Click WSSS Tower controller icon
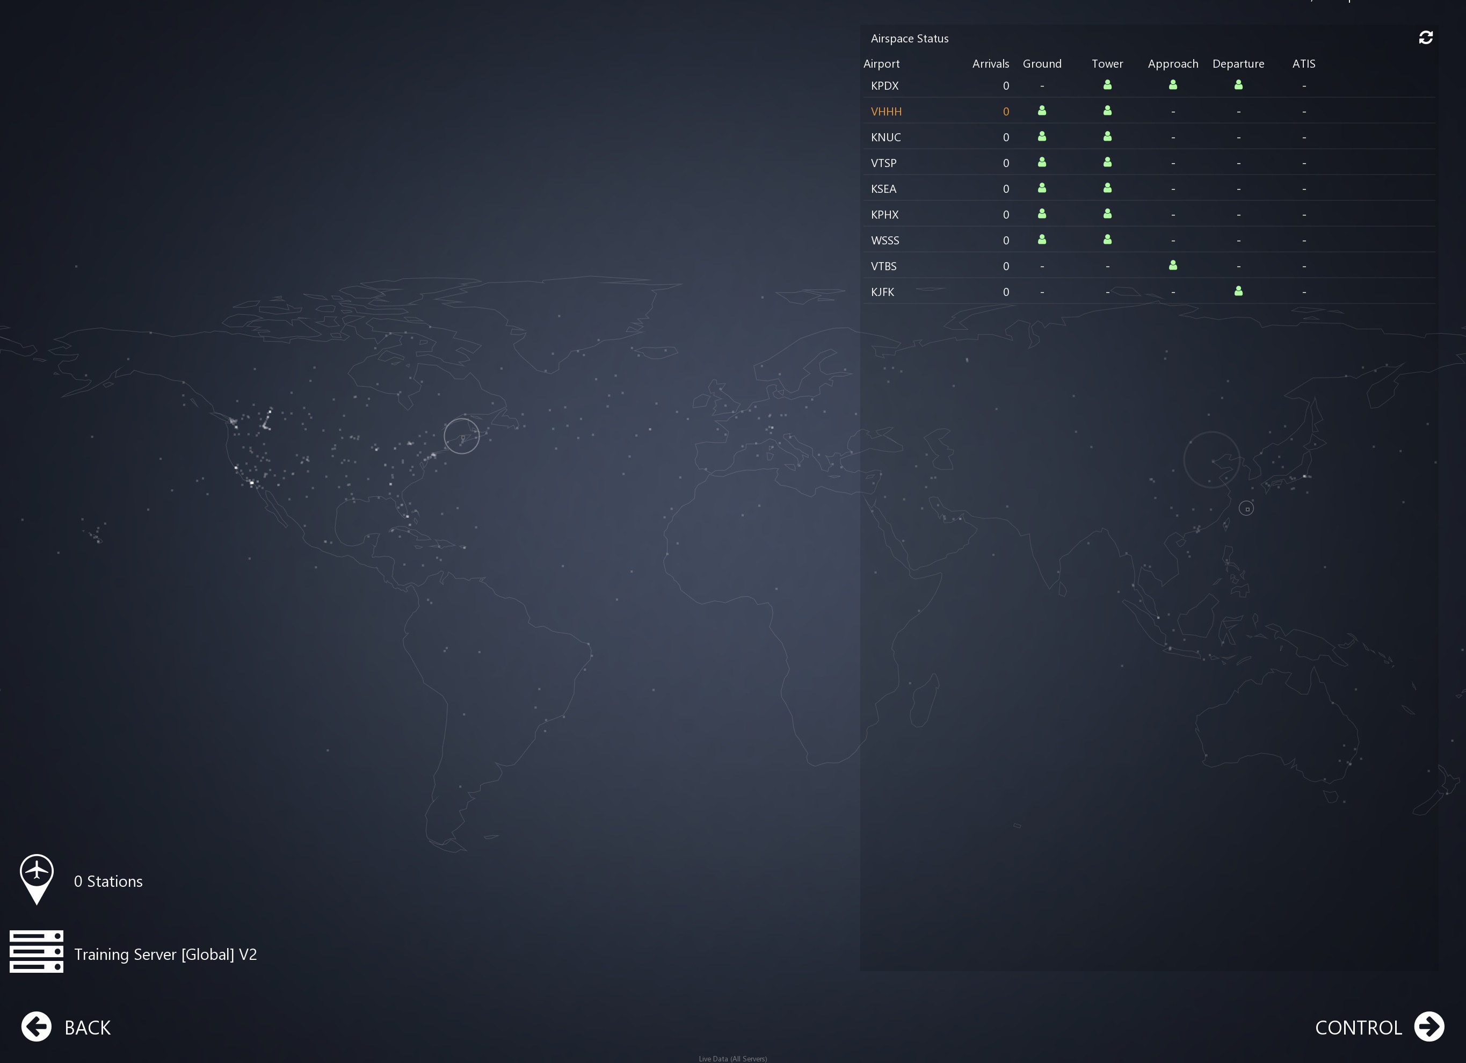The image size is (1466, 1063). 1107,239
